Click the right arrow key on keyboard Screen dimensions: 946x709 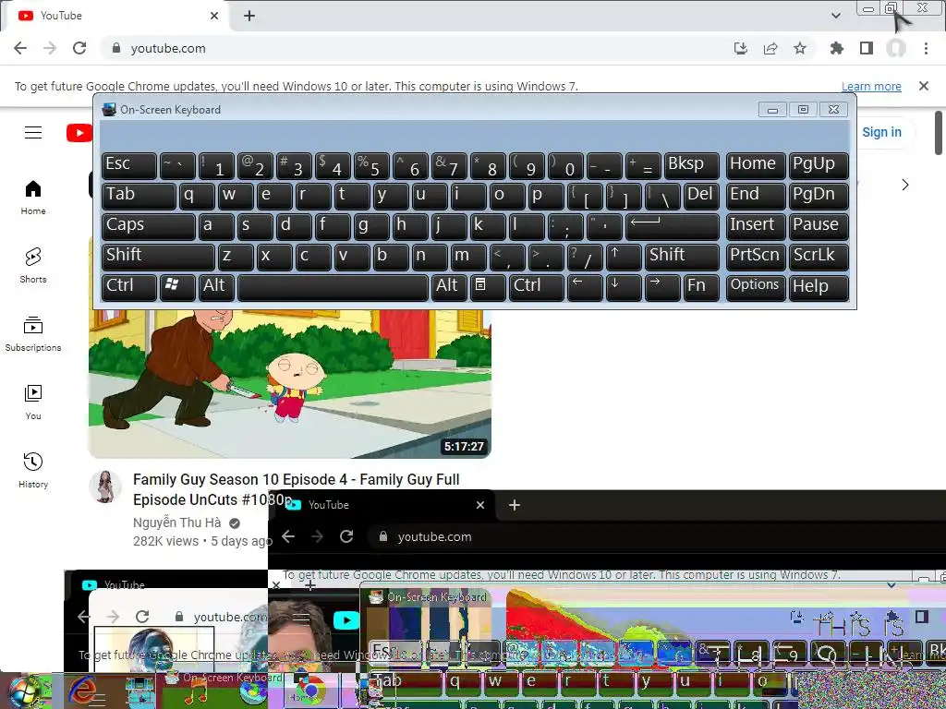tap(661, 286)
